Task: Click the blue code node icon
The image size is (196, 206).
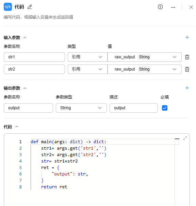Action: (8, 7)
